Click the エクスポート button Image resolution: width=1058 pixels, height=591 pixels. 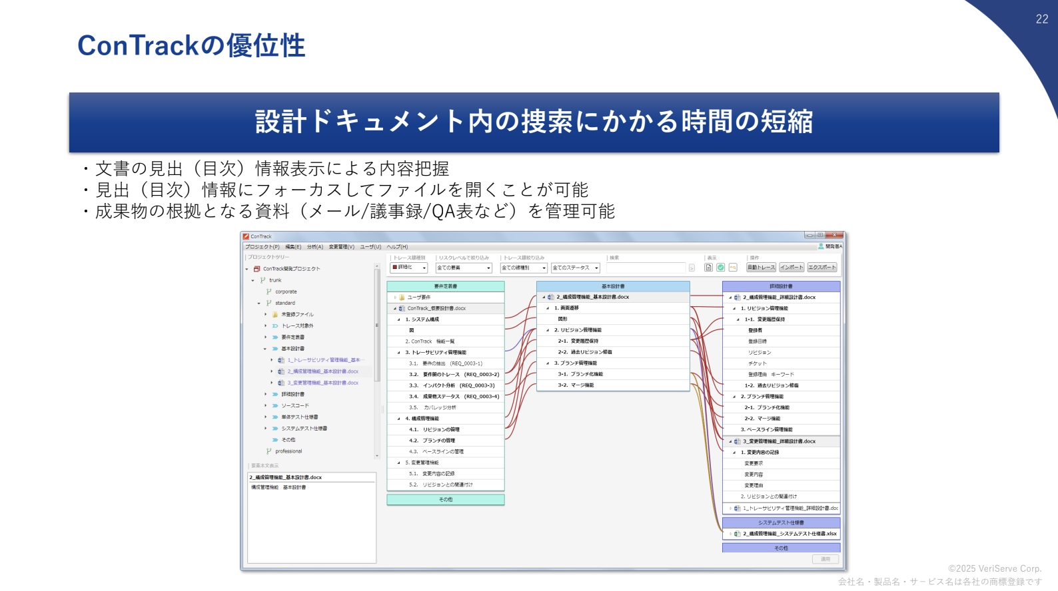tap(822, 268)
